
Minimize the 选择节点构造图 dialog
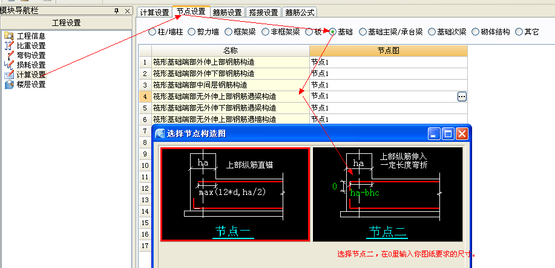coord(435,134)
